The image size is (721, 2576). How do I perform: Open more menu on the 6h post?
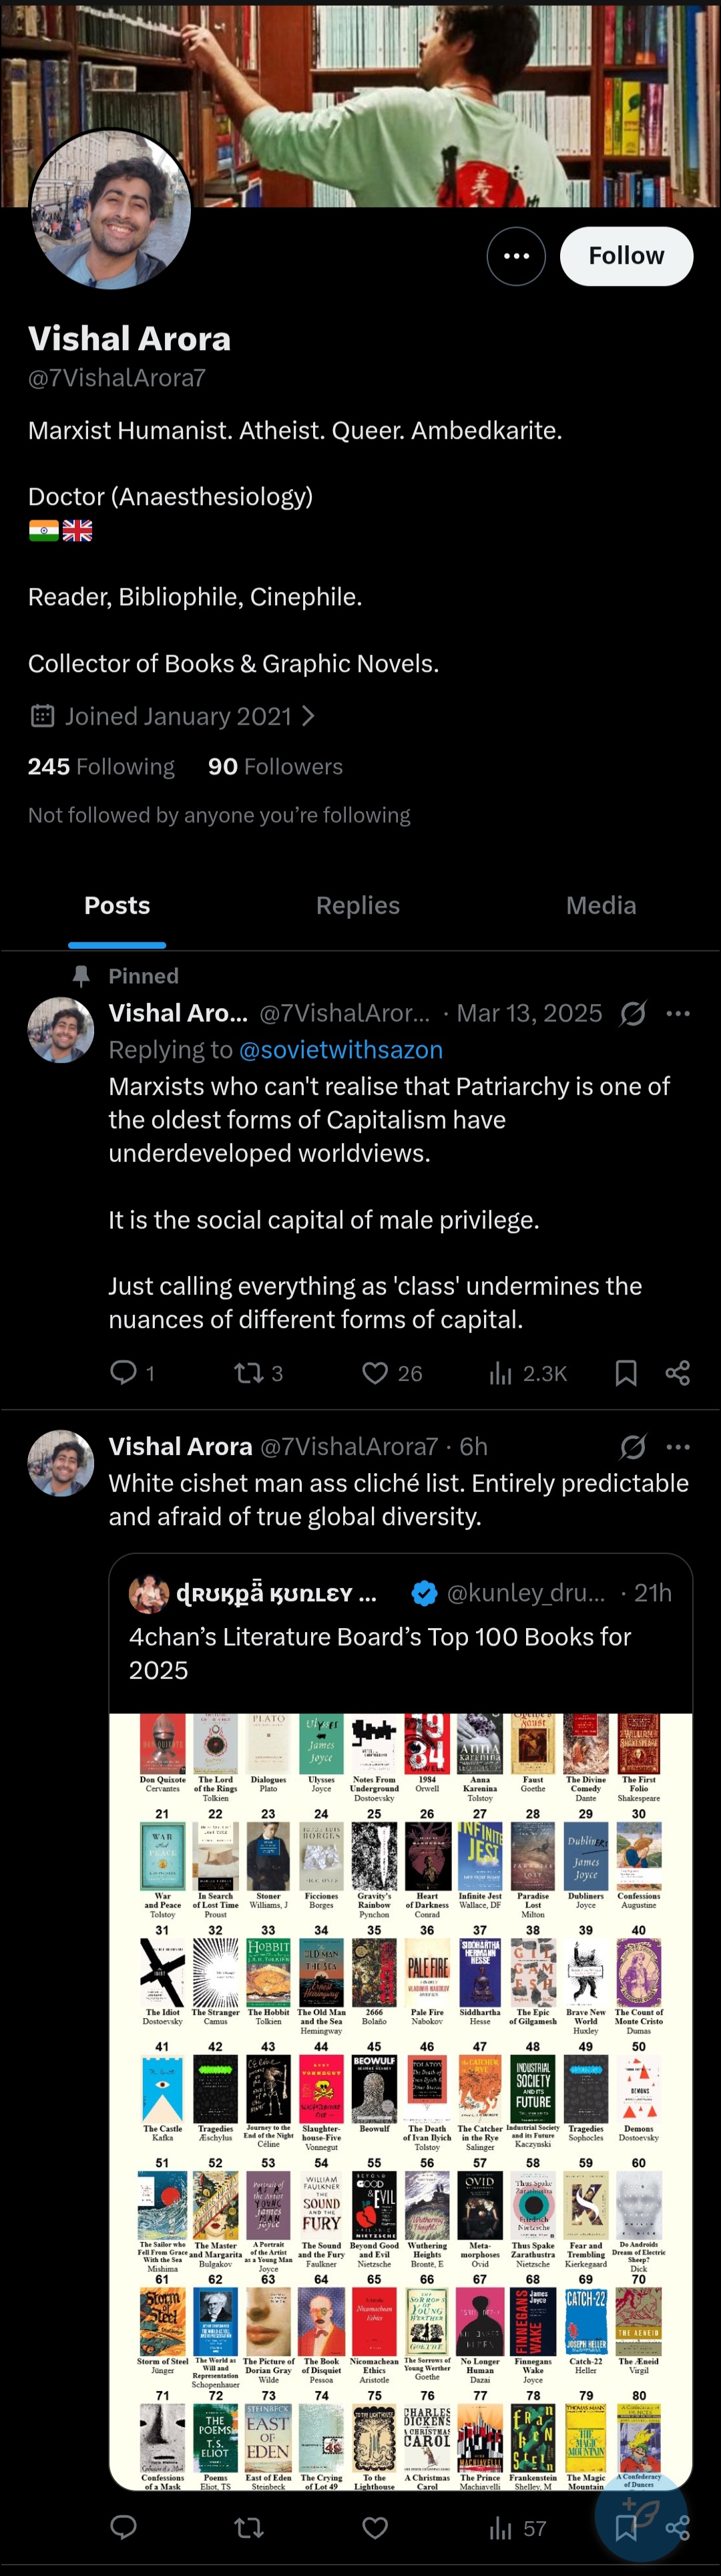coord(678,1446)
